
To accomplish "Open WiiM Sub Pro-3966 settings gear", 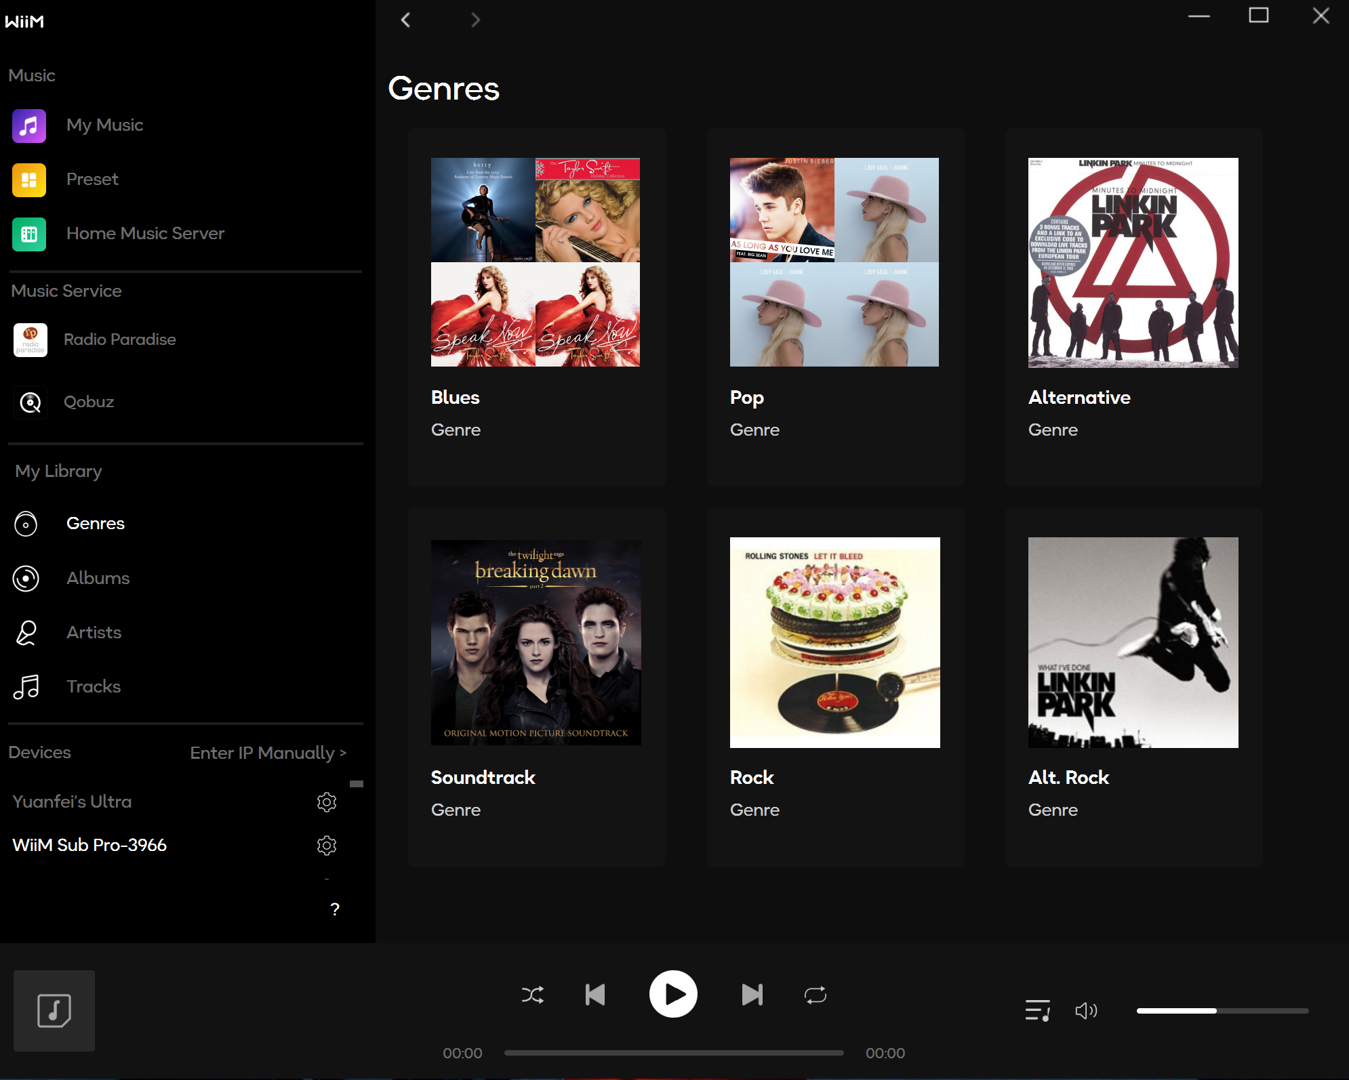I will tap(327, 846).
